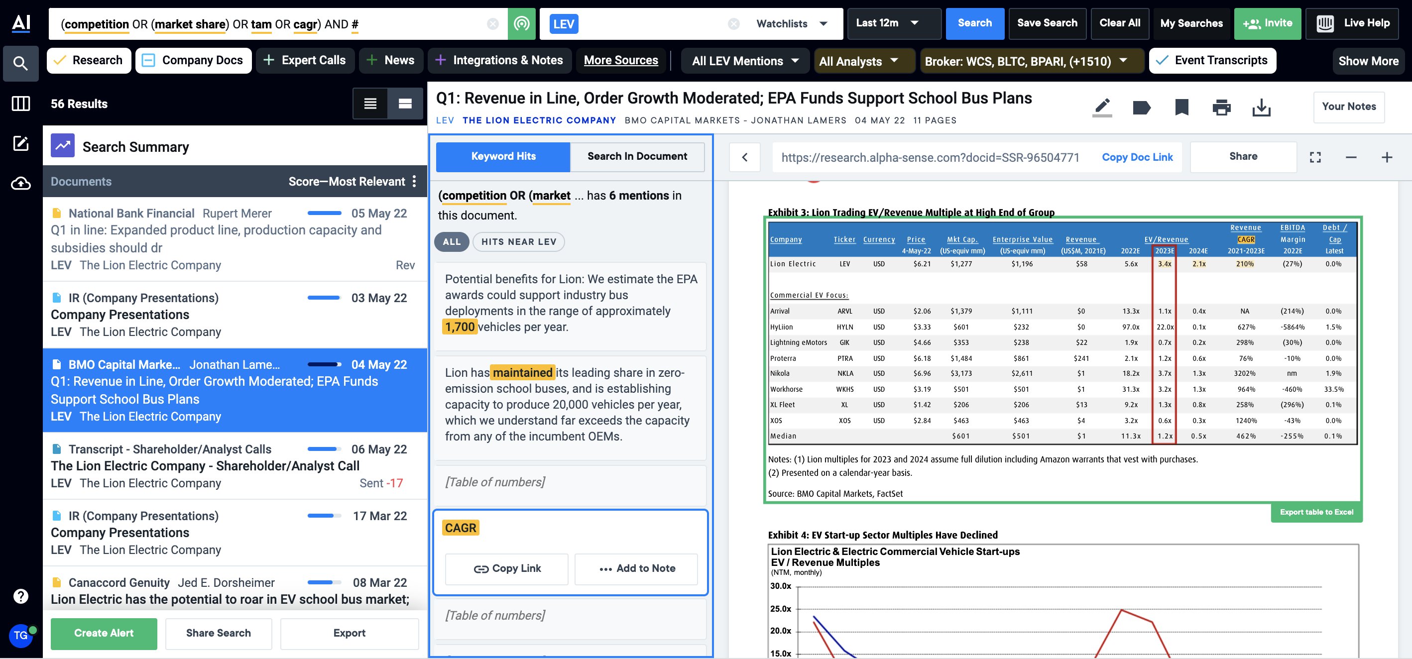
Task: Expand the Broker filter dropdown
Action: point(1032,61)
